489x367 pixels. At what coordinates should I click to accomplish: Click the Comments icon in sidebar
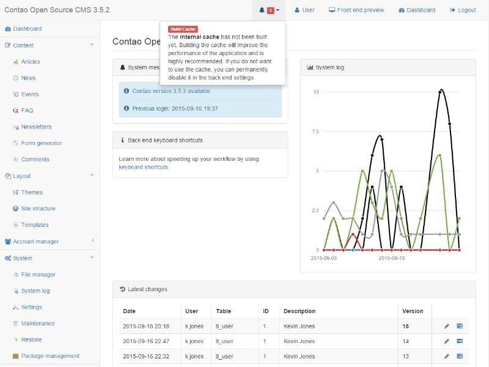click(16, 159)
